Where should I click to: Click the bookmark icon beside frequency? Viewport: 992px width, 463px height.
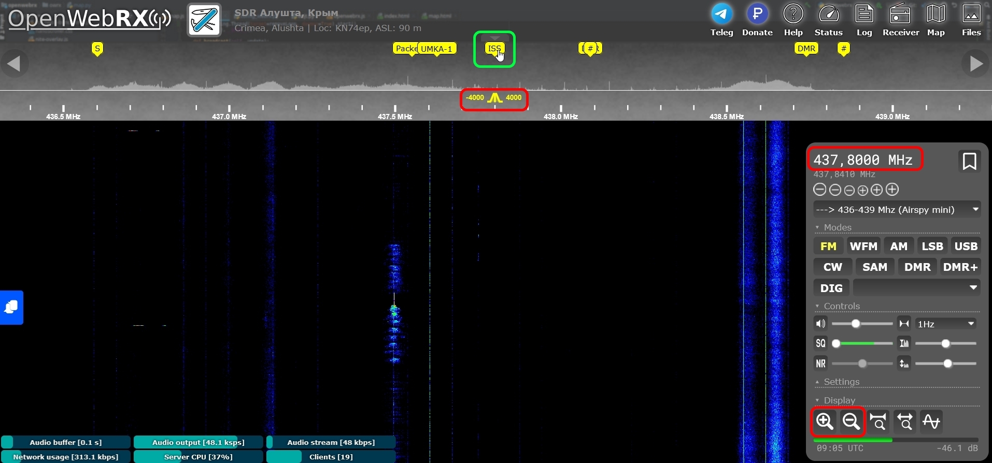pyautogui.click(x=969, y=161)
